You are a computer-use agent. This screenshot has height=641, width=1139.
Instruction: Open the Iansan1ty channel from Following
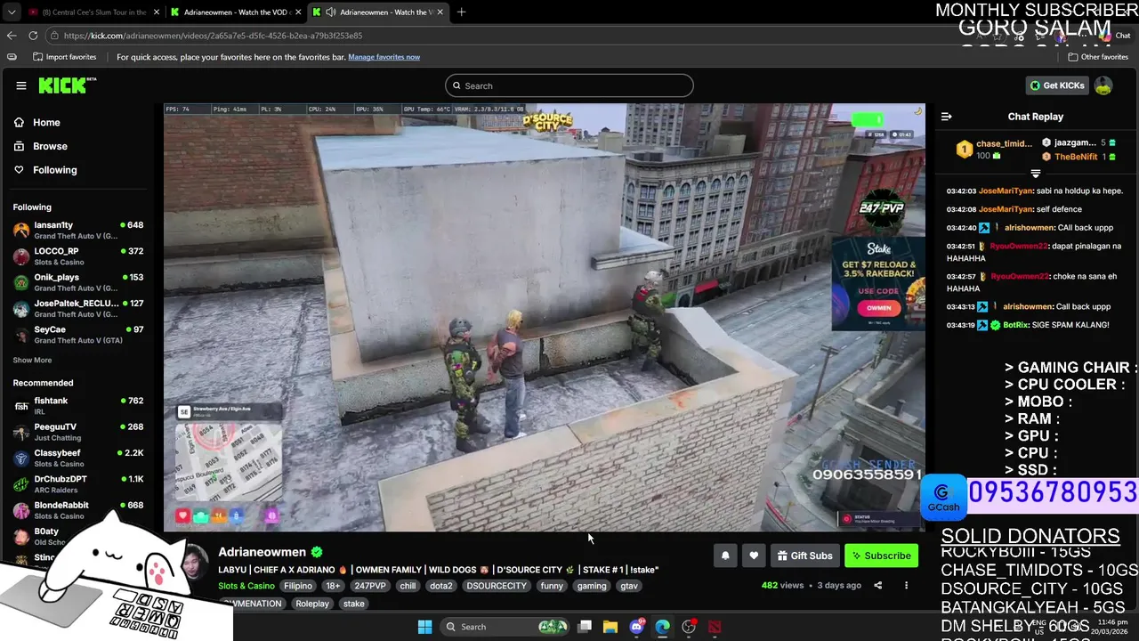tap(78, 231)
